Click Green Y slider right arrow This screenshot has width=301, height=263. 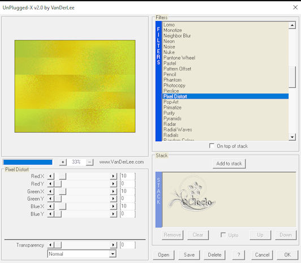[x=113, y=198]
